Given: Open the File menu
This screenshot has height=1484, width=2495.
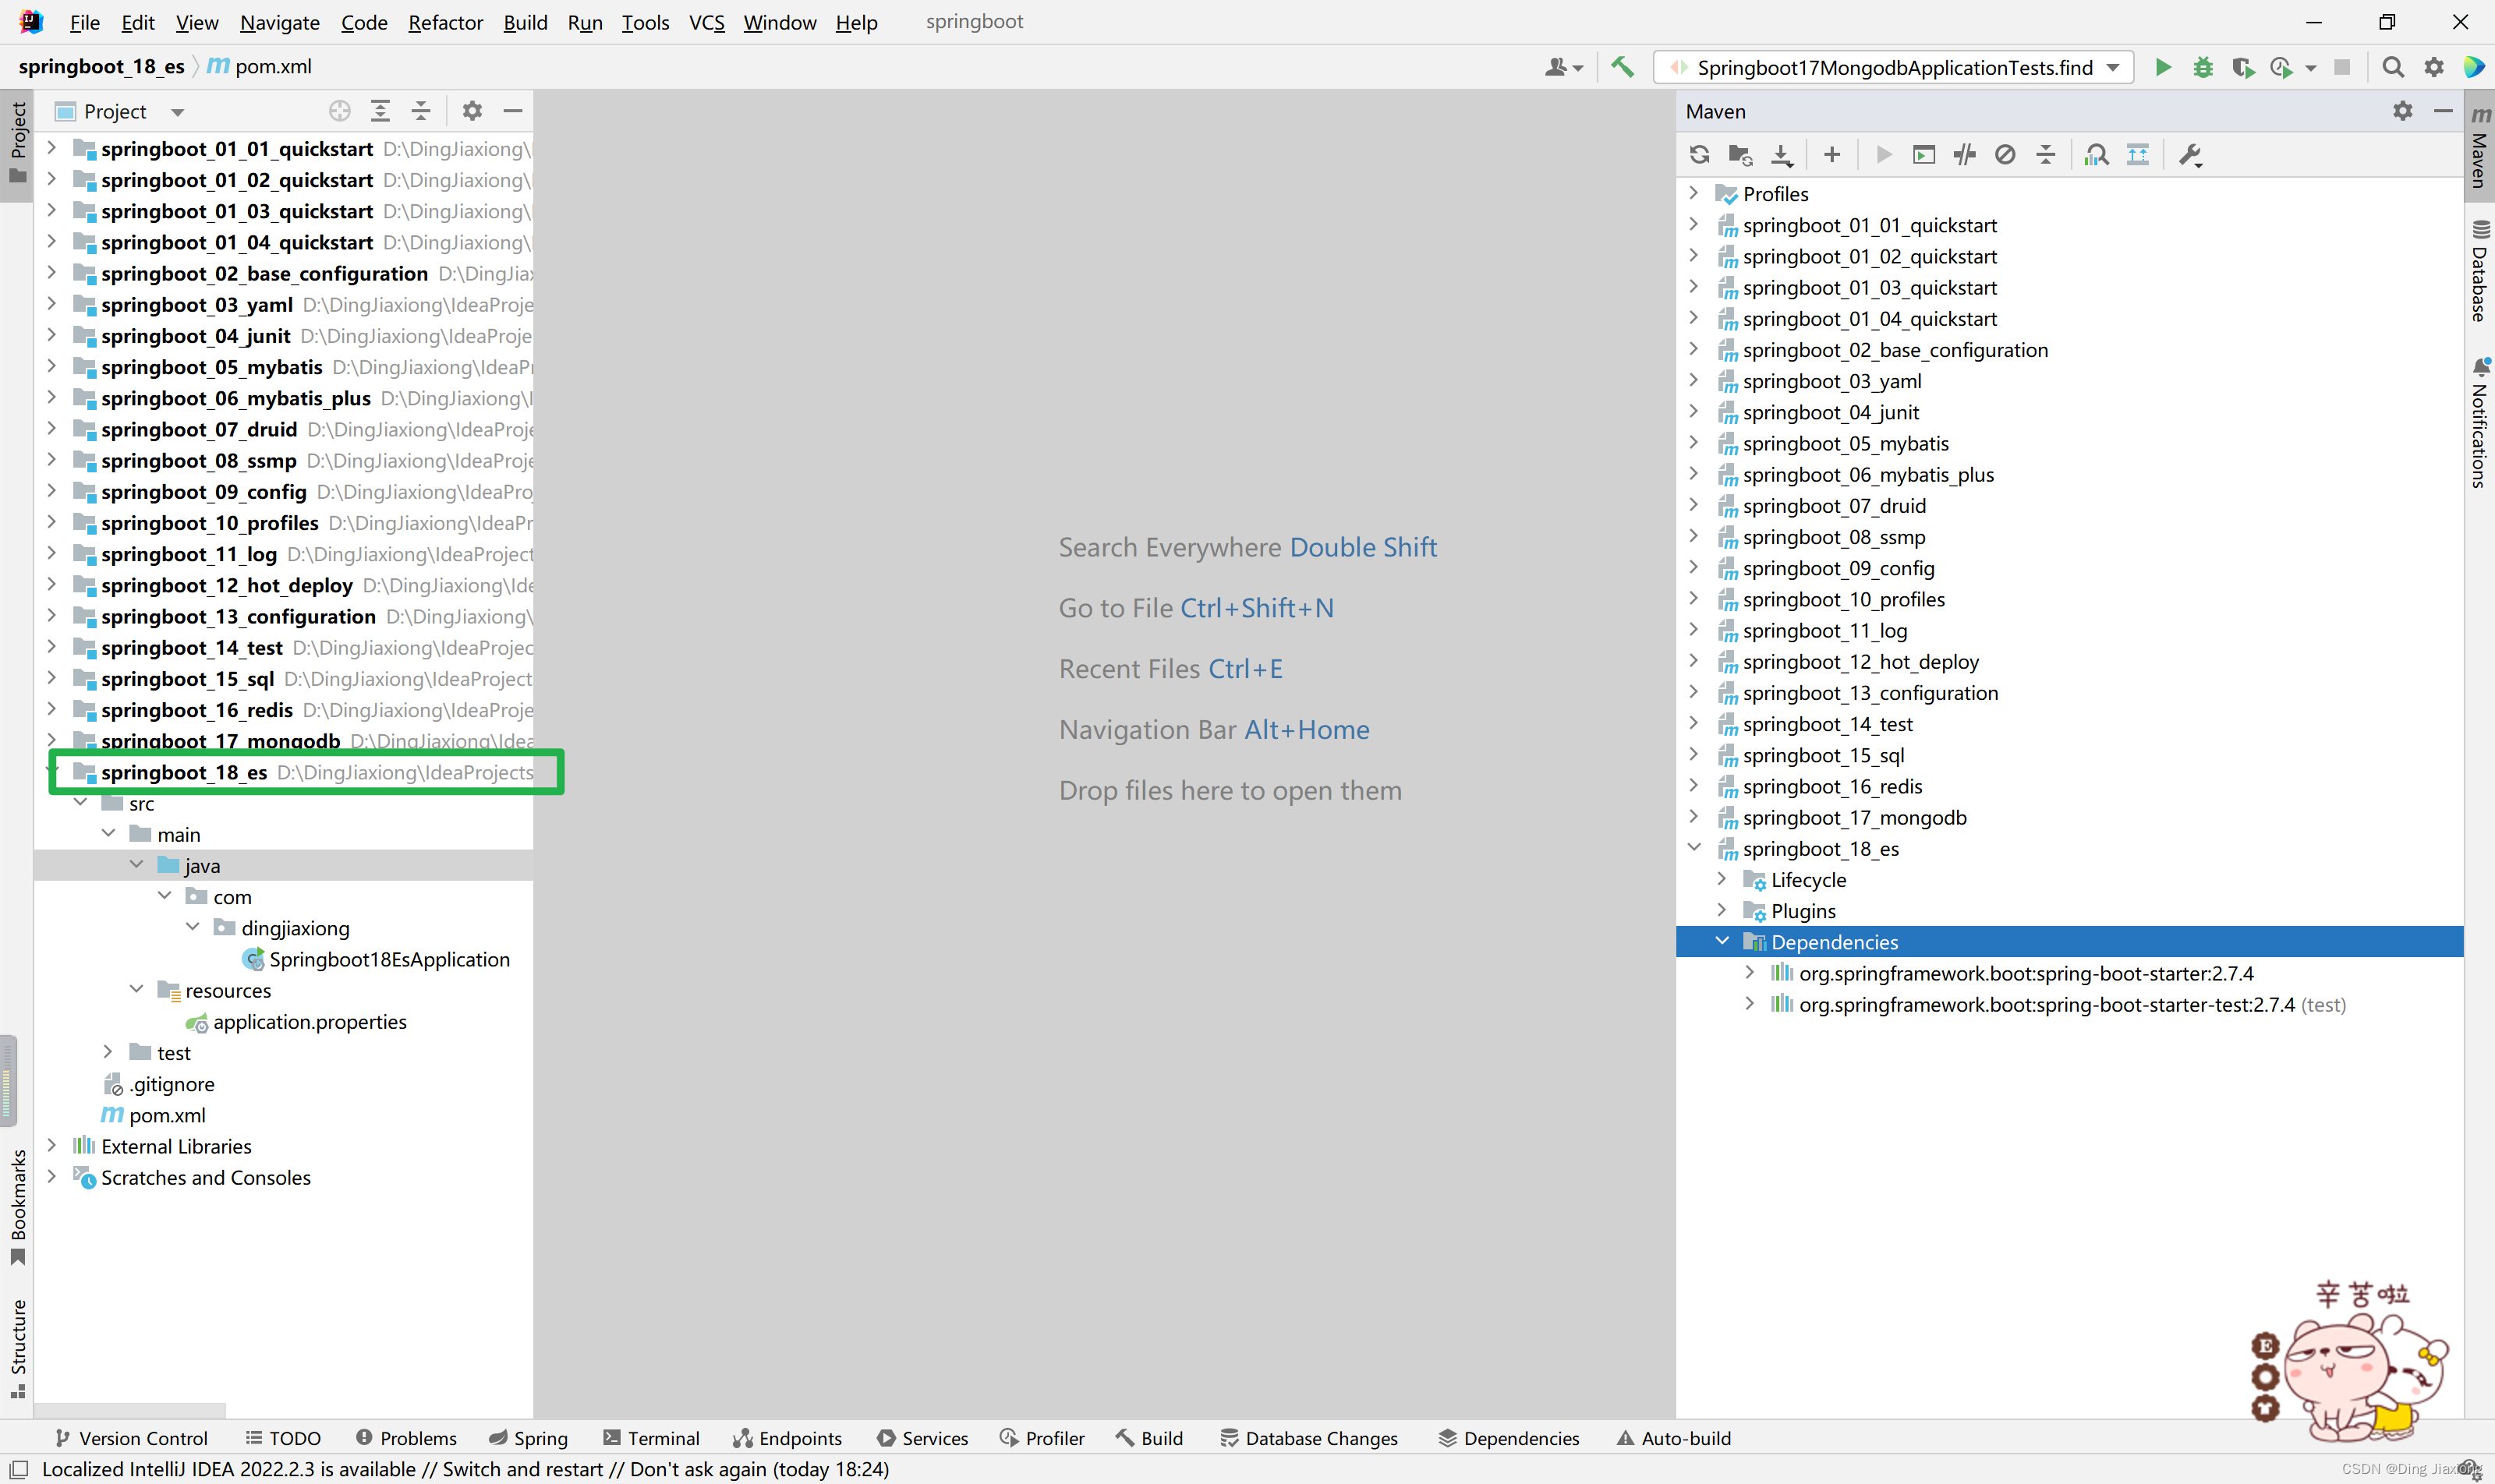Looking at the screenshot, I should [x=85, y=22].
